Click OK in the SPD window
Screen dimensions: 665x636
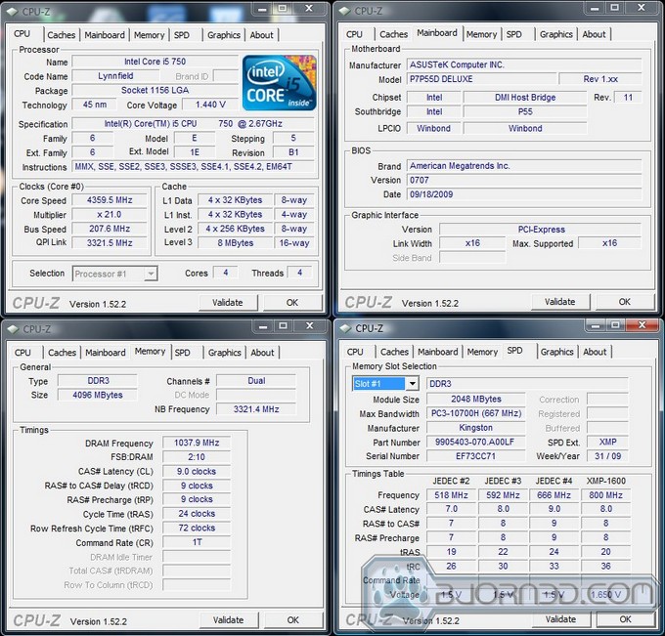(x=625, y=619)
